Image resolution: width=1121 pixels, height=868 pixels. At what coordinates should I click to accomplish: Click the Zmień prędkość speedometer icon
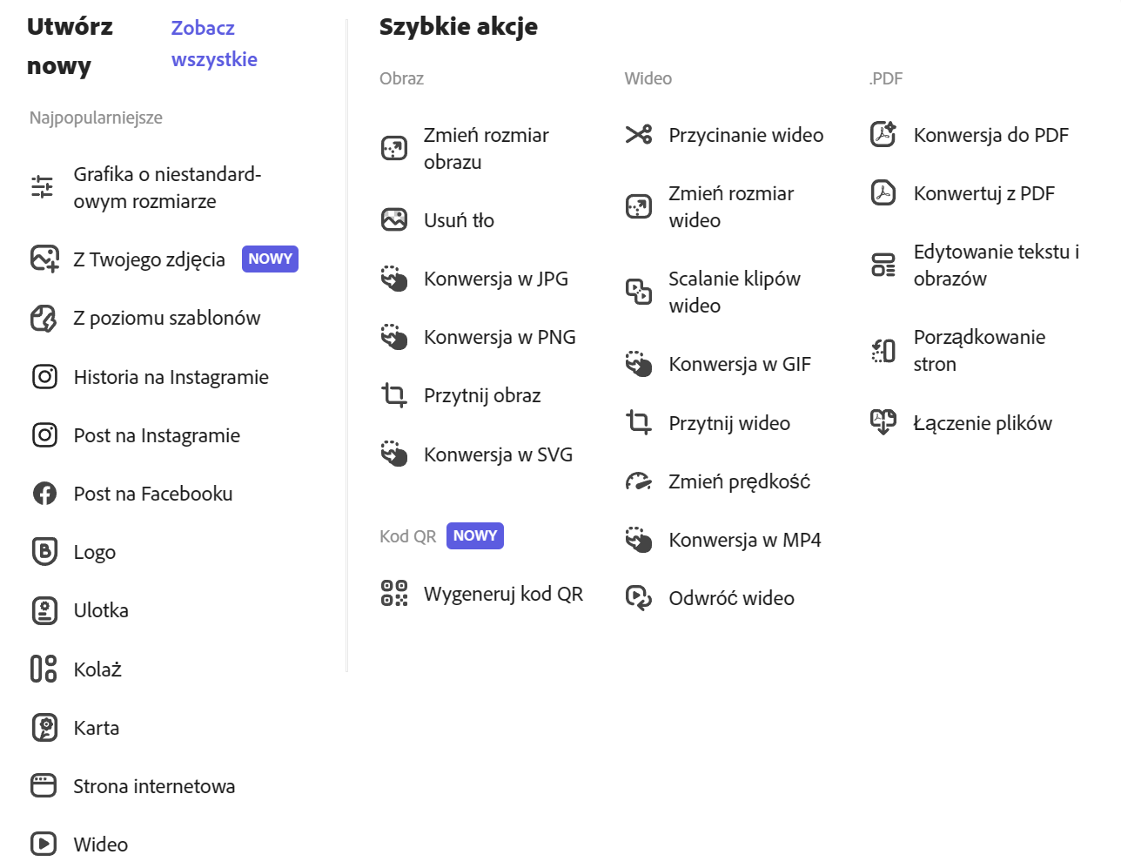click(x=639, y=481)
